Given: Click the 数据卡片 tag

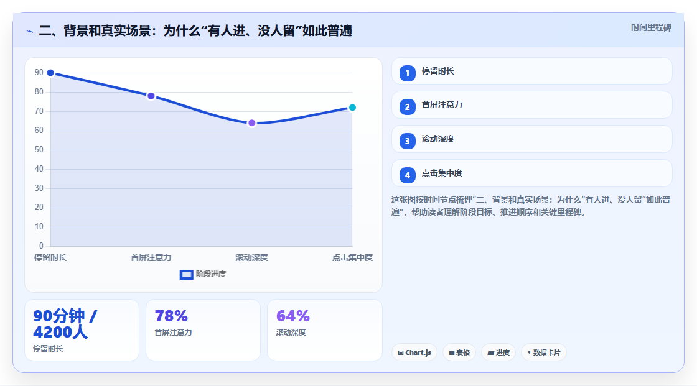Looking at the screenshot, I should click(544, 352).
